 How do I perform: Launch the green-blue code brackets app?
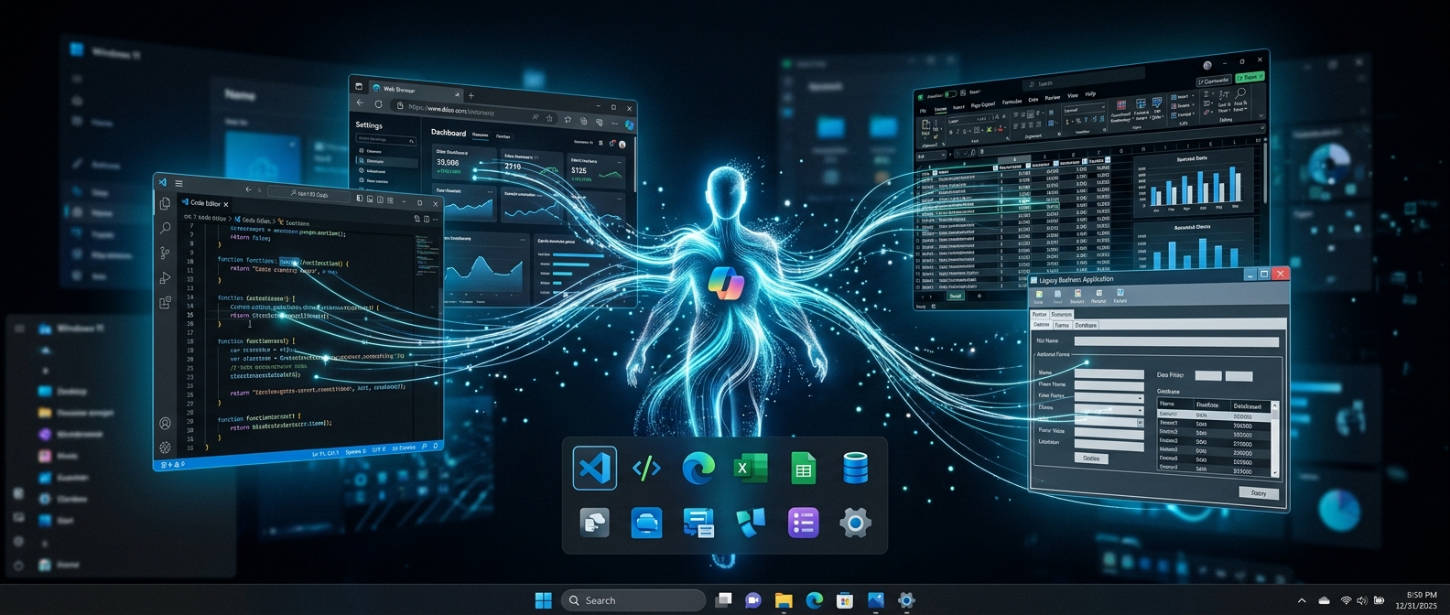click(x=646, y=468)
